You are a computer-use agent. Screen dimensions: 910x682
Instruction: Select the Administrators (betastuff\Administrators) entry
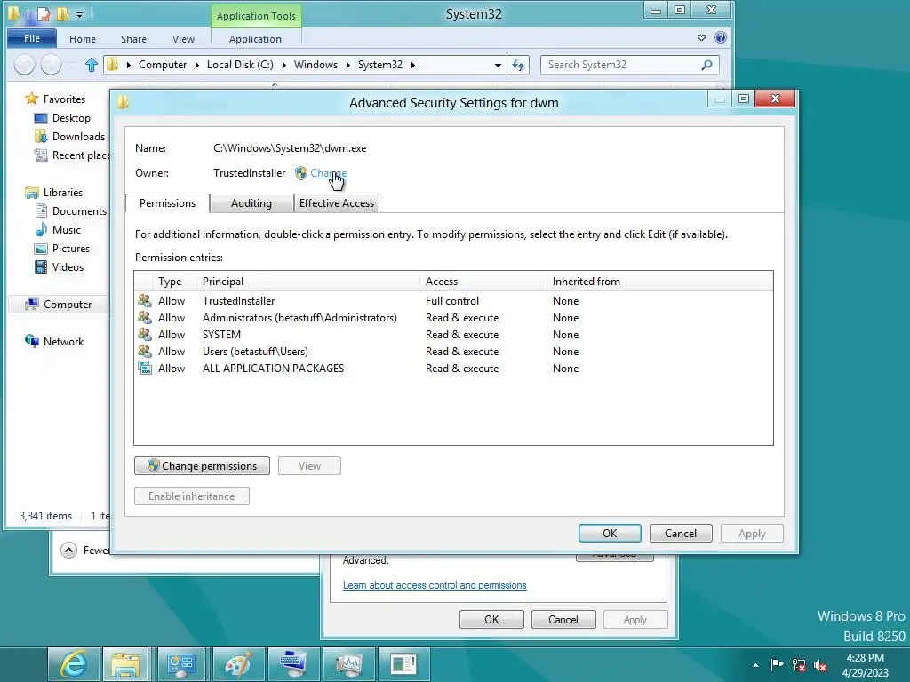tap(453, 317)
